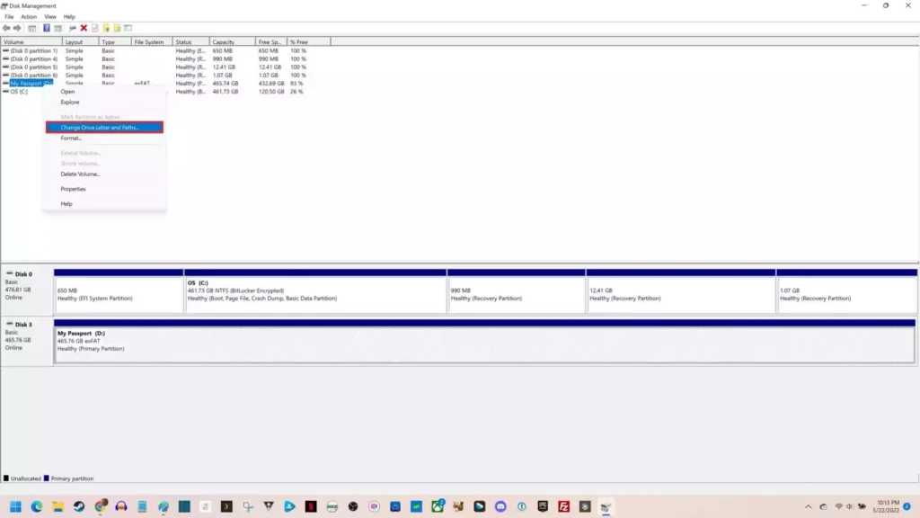Viewport: 920px width, 518px height.
Task: Open Discord from the taskbar
Action: [x=500, y=506]
